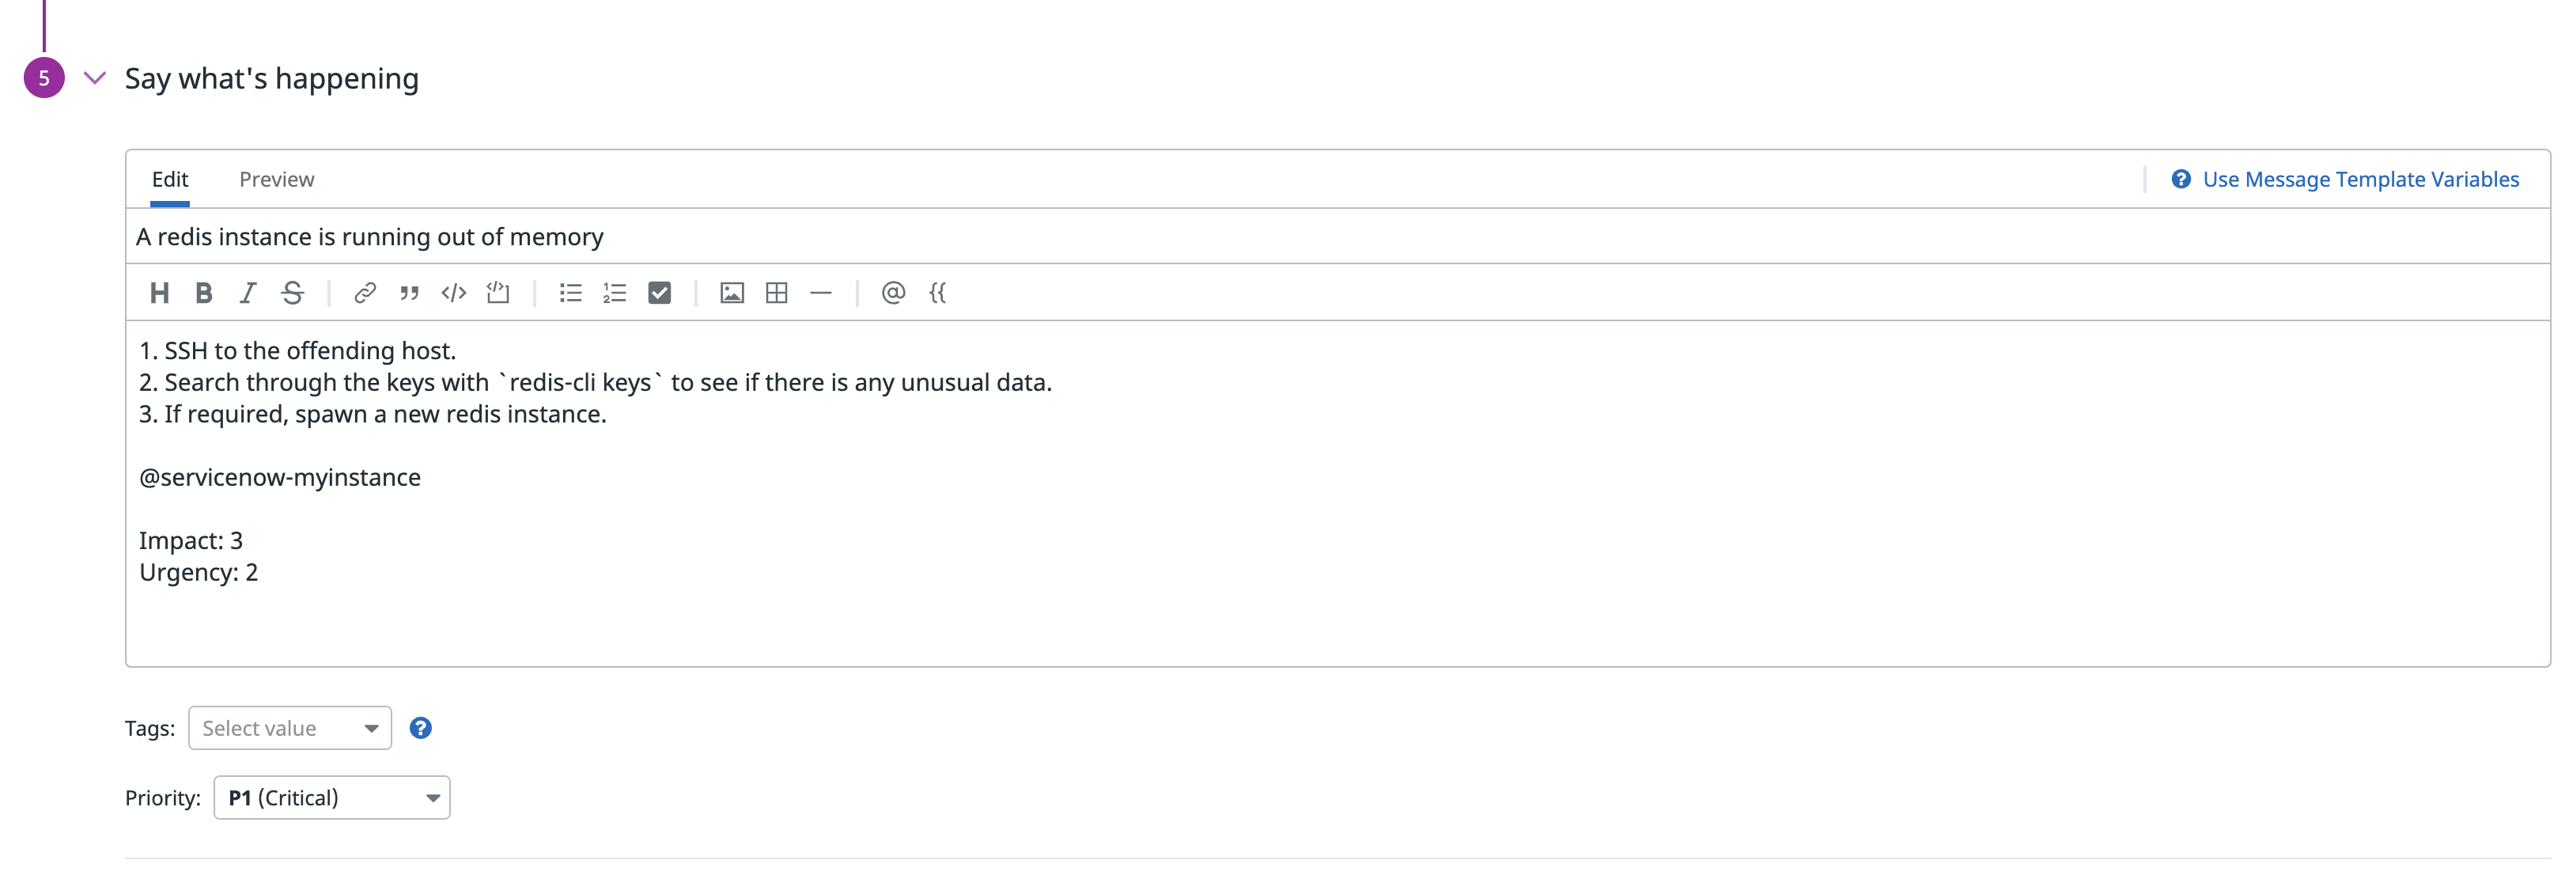Viewport: 2569px width, 894px height.
Task: Toggle bold text formatting
Action: (203, 293)
